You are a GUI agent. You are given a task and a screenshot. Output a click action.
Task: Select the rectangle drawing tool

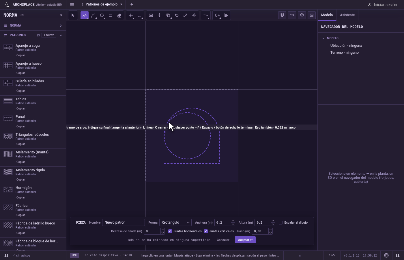coord(111,15)
